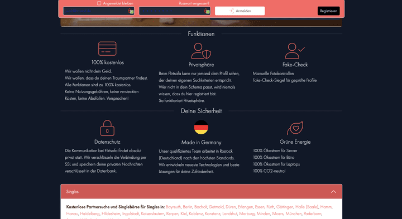Click the Fake-Check-Siegel für geprüfte Profile line
This screenshot has height=219, width=402.
[285, 80]
